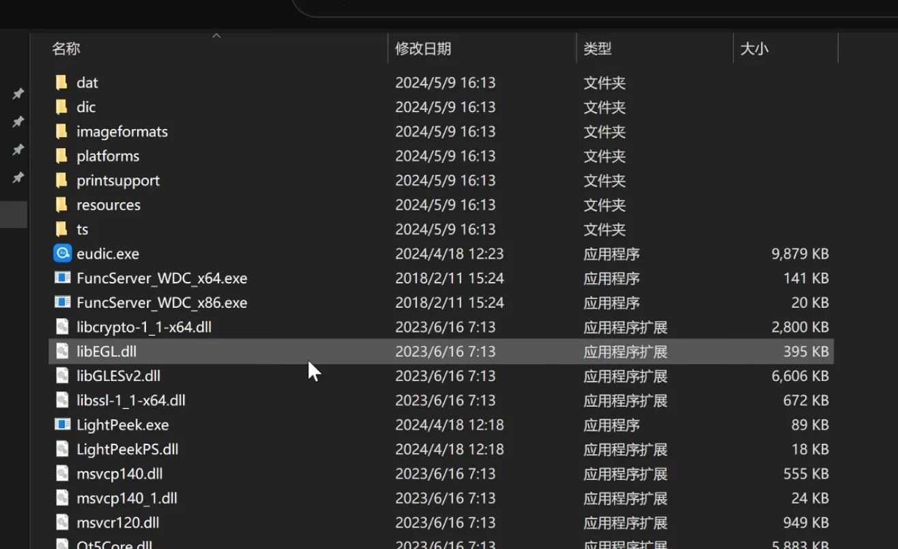This screenshot has height=549, width=898.
Task: Click the topmost pin icon in sidebar
Action: tap(18, 94)
